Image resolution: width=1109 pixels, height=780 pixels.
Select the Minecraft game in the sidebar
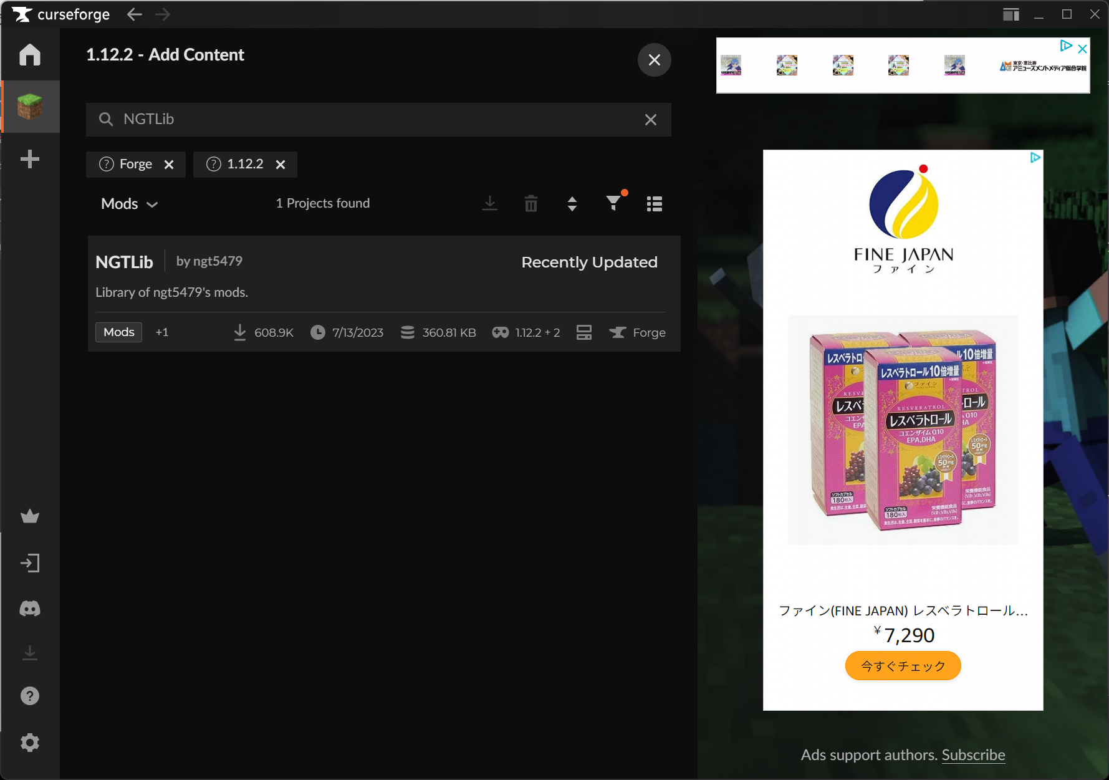click(30, 107)
